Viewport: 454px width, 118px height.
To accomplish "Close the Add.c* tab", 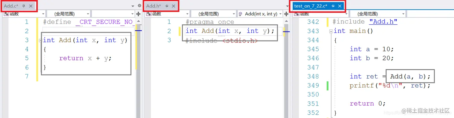I will (31, 6).
